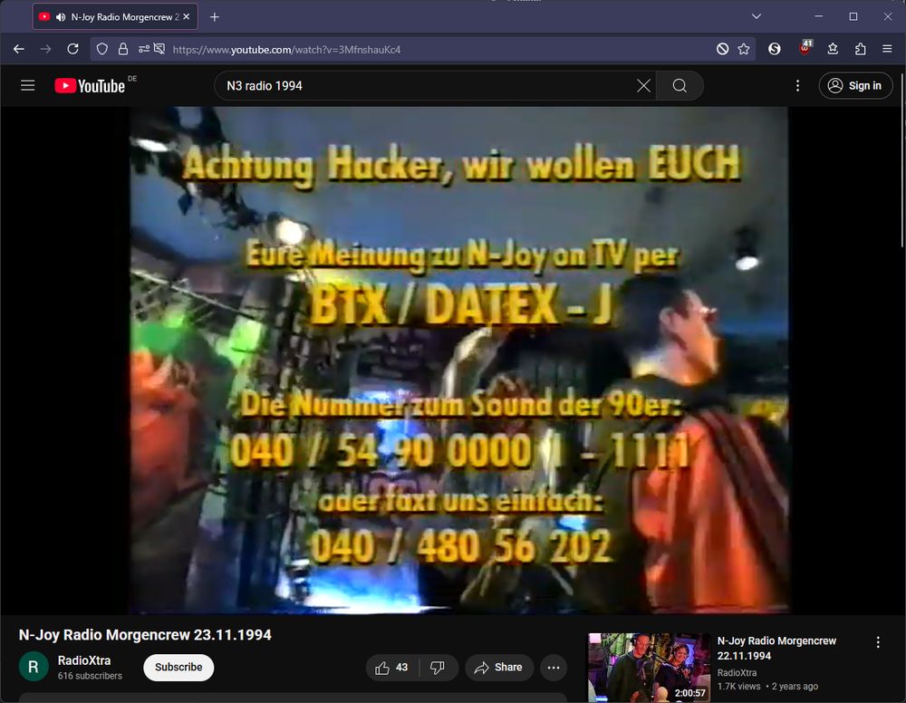The width and height of the screenshot is (906, 703).
Task: Close the N-Joy Radio Morgencrew tab
Action: [186, 16]
